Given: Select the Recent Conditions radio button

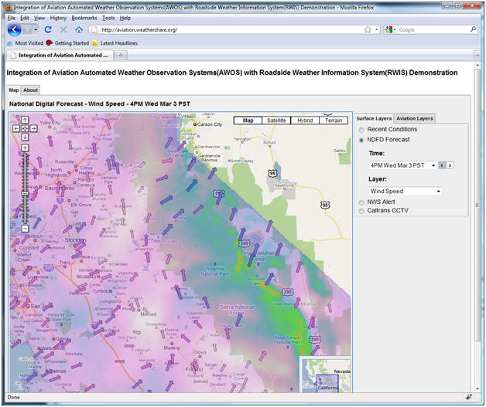Looking at the screenshot, I should pos(361,130).
